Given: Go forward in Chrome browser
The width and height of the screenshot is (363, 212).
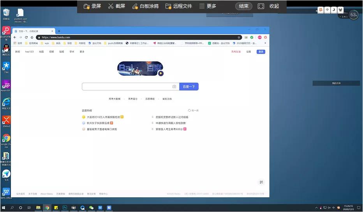Looking at the screenshot, I should click(21, 37).
